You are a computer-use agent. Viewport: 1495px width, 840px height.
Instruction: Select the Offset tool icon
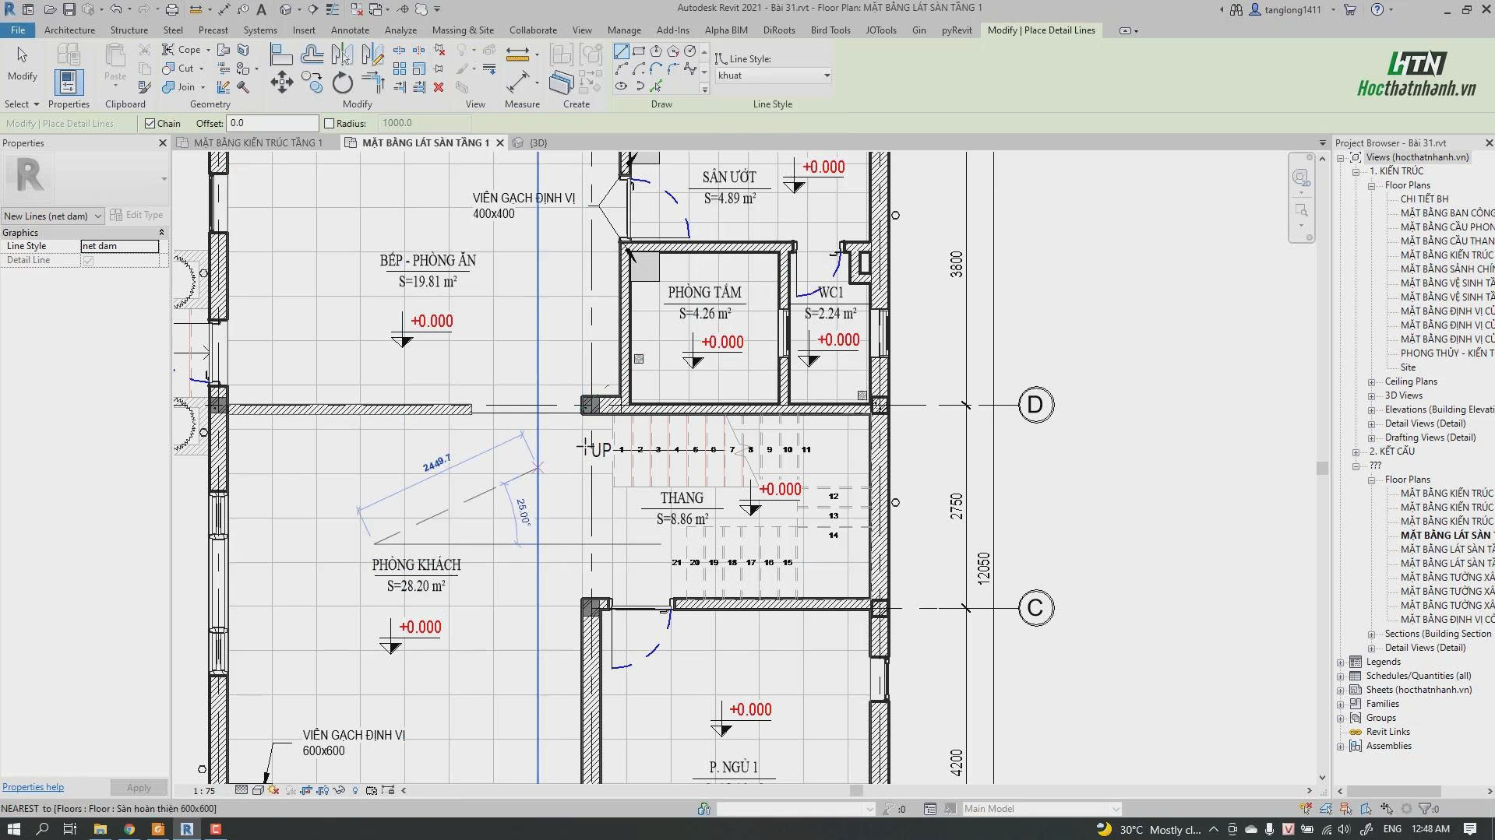point(312,54)
